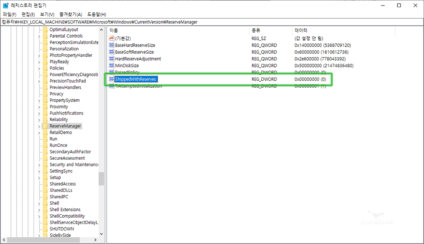Click the OptimalLayout folder icon
Viewport: 424px width, 244px height.
[45, 30]
